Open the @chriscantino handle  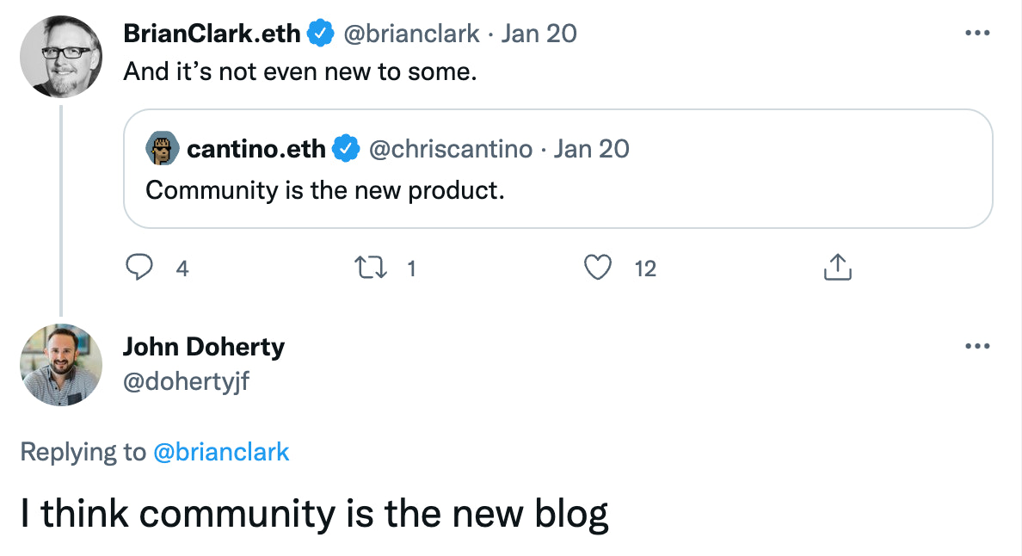pos(450,149)
